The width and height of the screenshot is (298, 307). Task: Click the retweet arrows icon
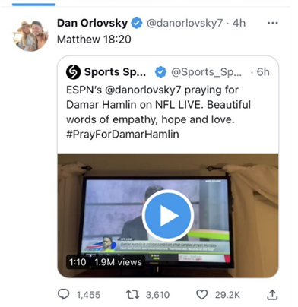(x=133, y=295)
